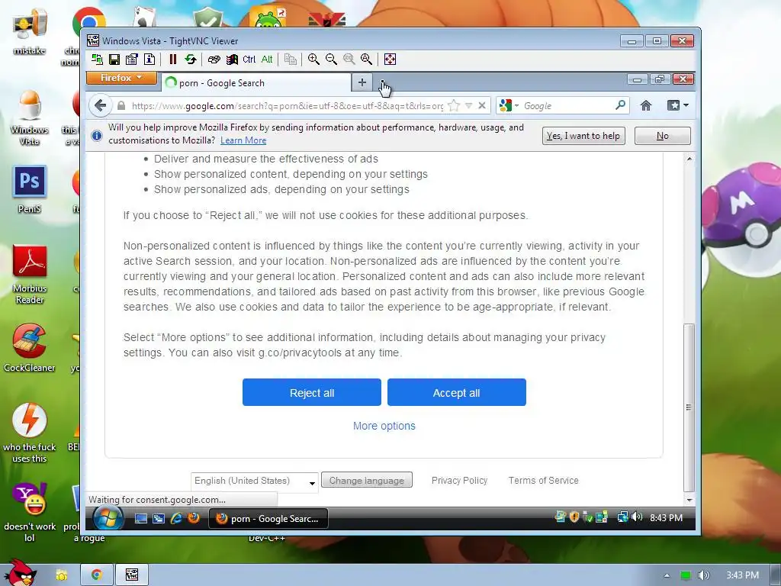Click the Zoom 100% magnifier icon
Image resolution: width=781 pixels, height=586 pixels.
349,60
